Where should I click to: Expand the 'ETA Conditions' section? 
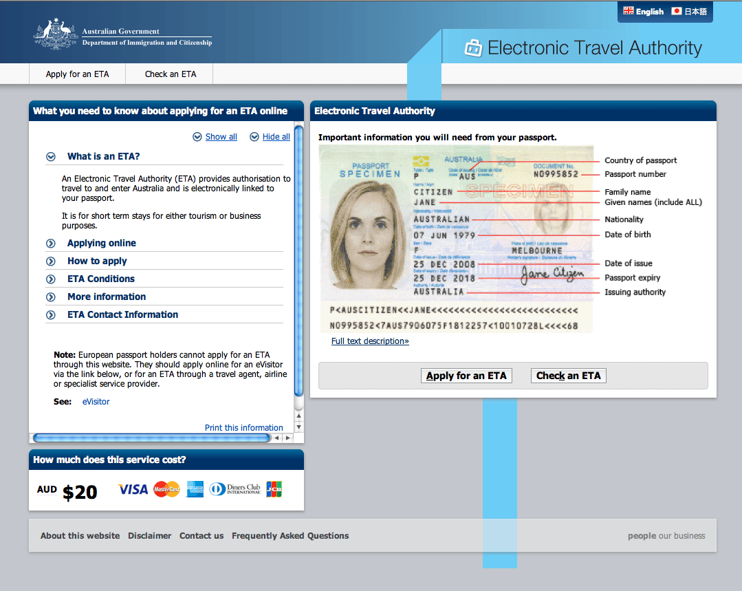pyautogui.click(x=51, y=279)
